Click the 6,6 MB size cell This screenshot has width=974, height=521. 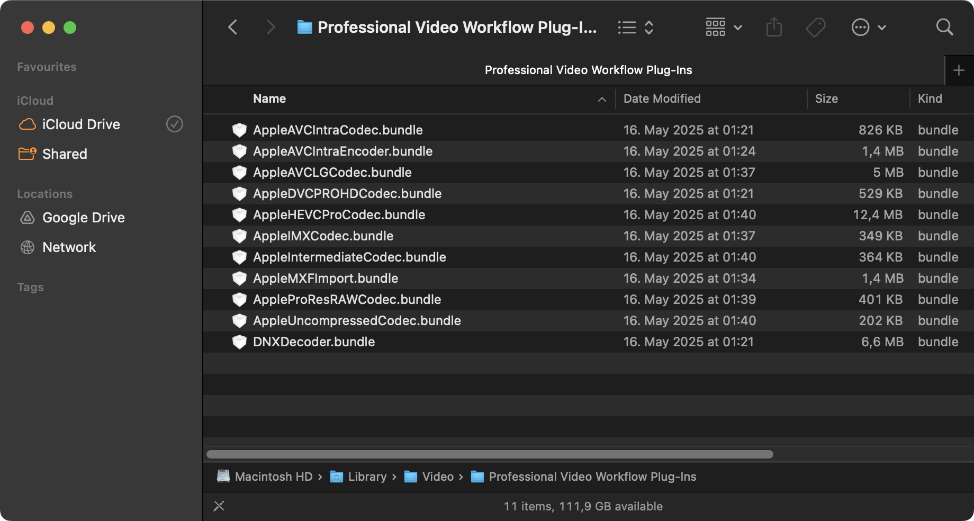[x=882, y=342]
